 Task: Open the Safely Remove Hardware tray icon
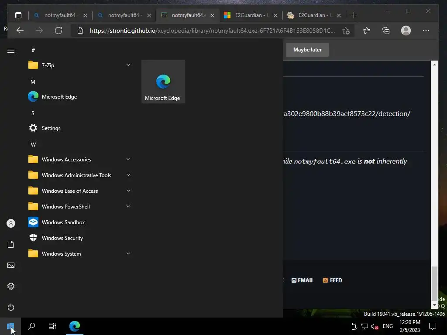[x=354, y=326]
